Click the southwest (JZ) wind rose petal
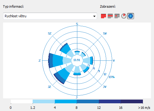154x111 pixels. tap(63, 74)
